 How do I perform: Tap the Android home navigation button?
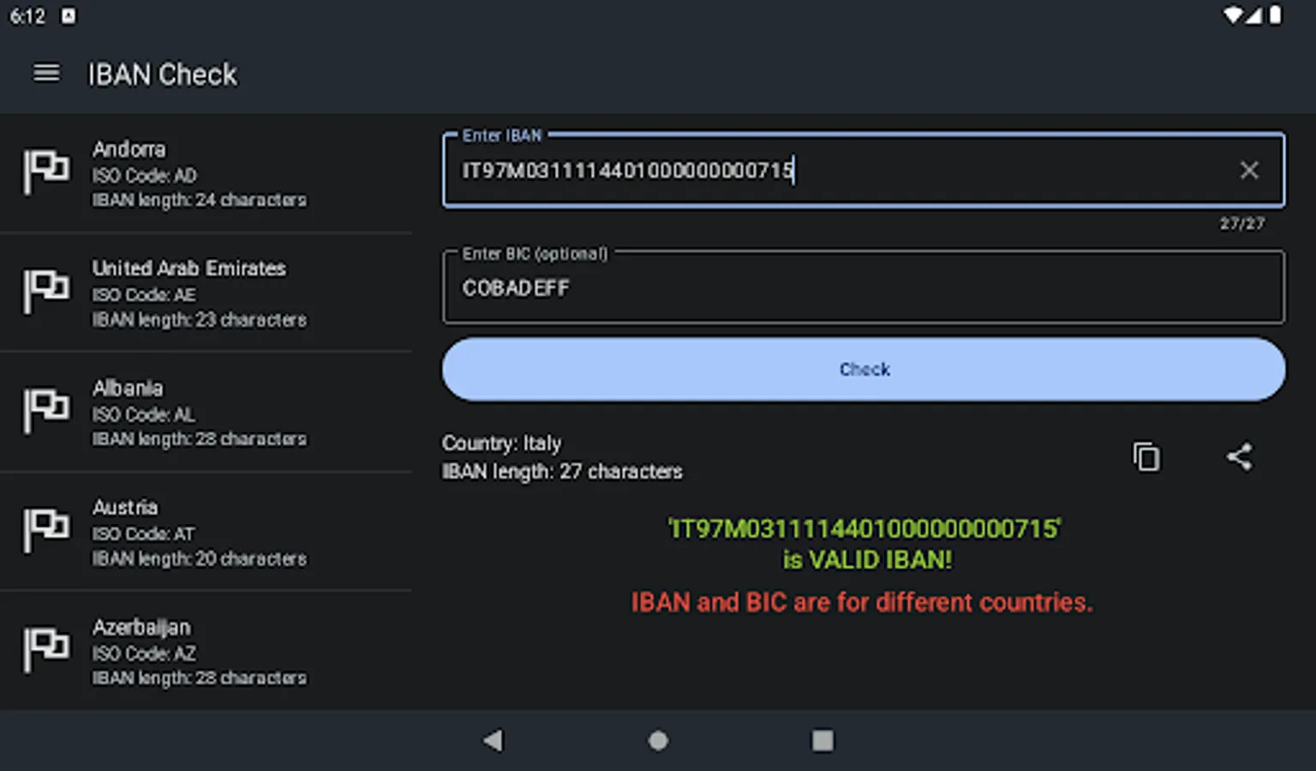coord(658,740)
